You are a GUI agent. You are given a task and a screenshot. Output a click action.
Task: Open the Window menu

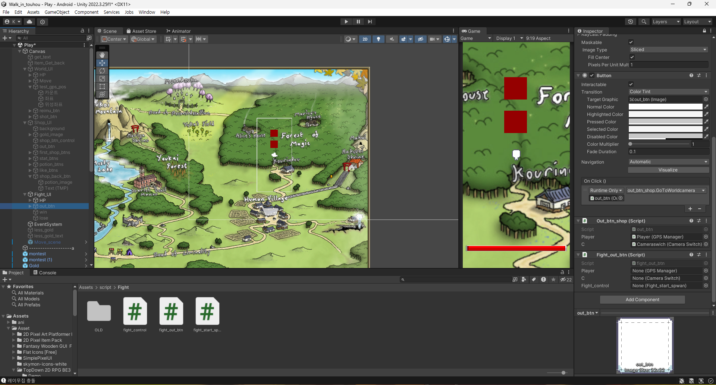coord(147,12)
